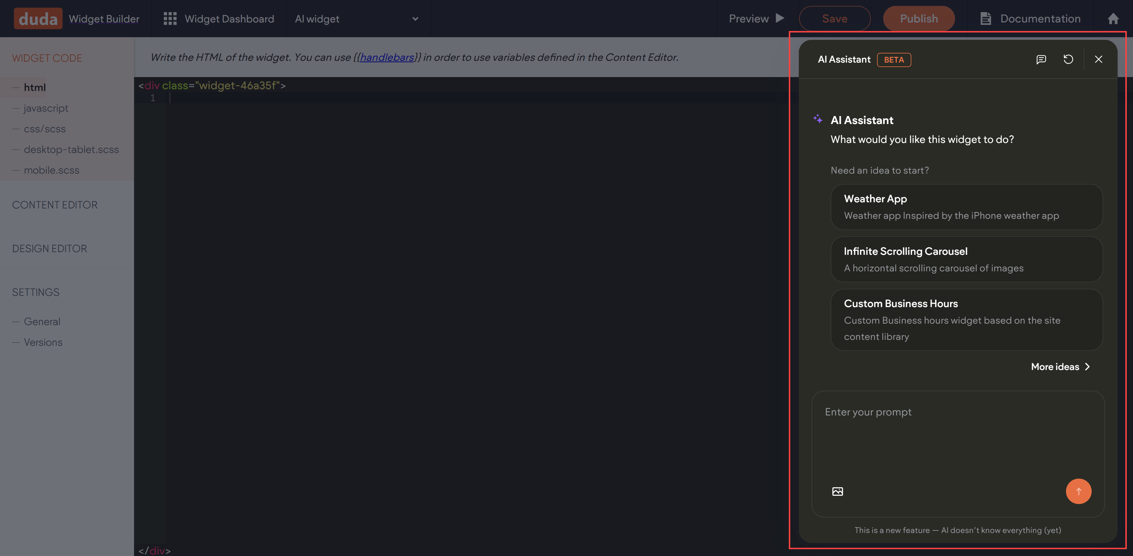Select the javascript code tab

[46, 108]
